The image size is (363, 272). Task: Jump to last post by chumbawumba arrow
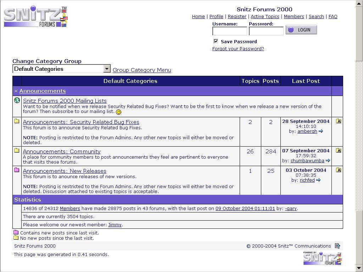328,160
